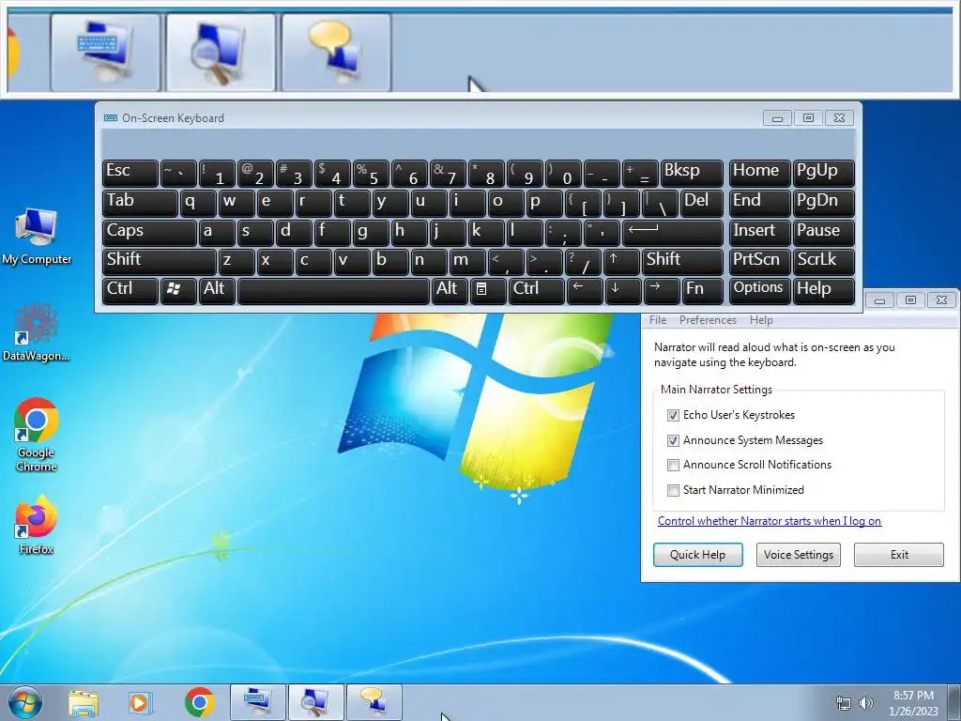The image size is (961, 721).
Task: Launch Google Chrome from the desktop shortcut
Action: click(37, 434)
